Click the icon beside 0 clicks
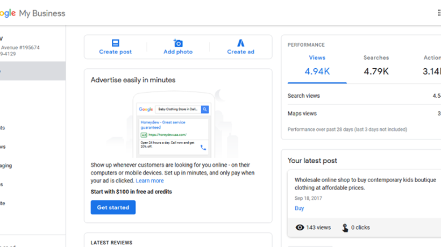This screenshot has height=247, width=441. (345, 228)
